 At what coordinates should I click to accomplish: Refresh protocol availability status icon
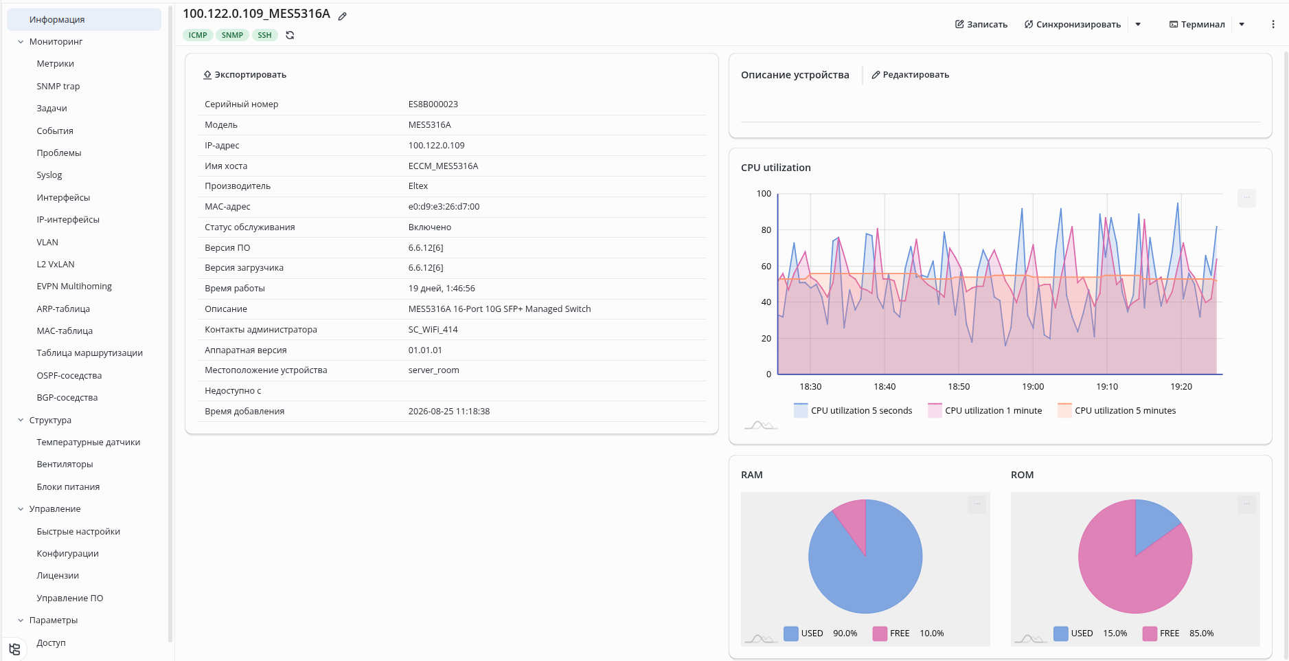(290, 35)
